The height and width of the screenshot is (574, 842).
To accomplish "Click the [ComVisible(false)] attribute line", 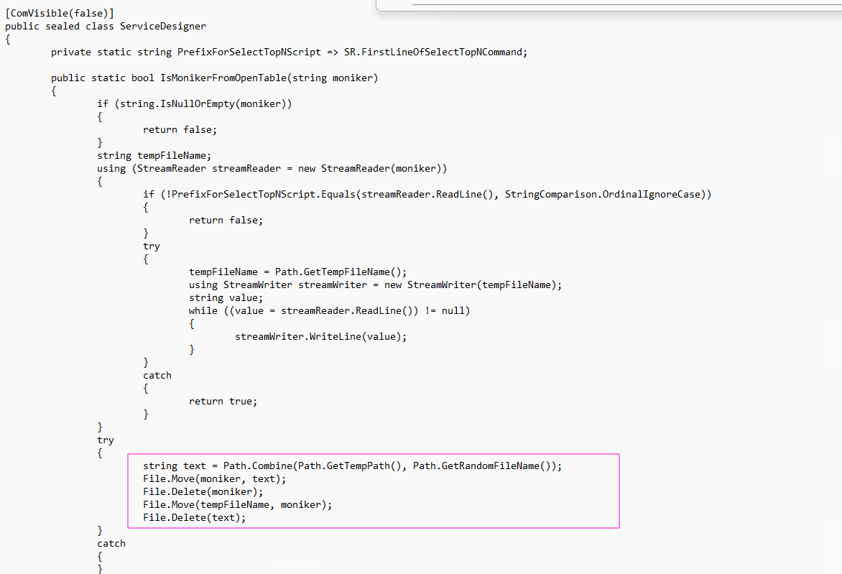I will pyautogui.click(x=60, y=14).
